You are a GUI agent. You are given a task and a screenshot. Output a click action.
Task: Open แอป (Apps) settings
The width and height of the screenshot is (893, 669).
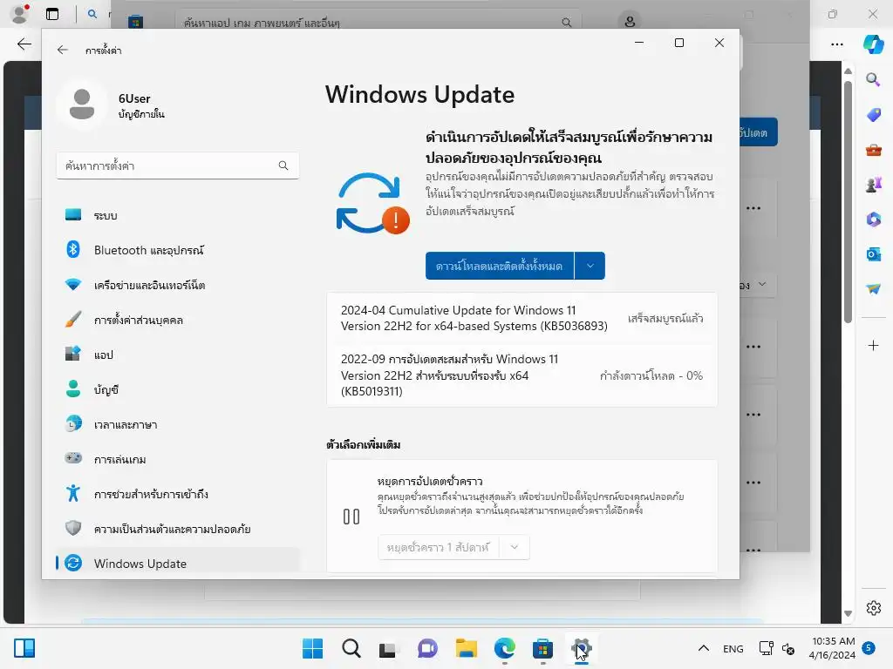[x=178, y=355]
